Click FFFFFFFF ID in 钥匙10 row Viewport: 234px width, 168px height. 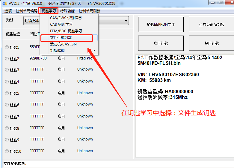37,151
